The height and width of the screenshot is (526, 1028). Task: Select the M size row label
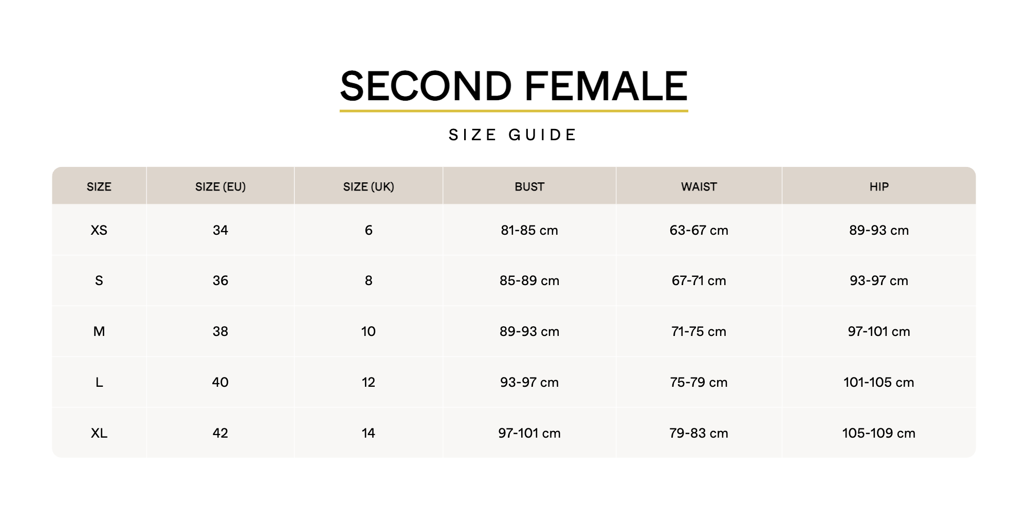pos(99,332)
